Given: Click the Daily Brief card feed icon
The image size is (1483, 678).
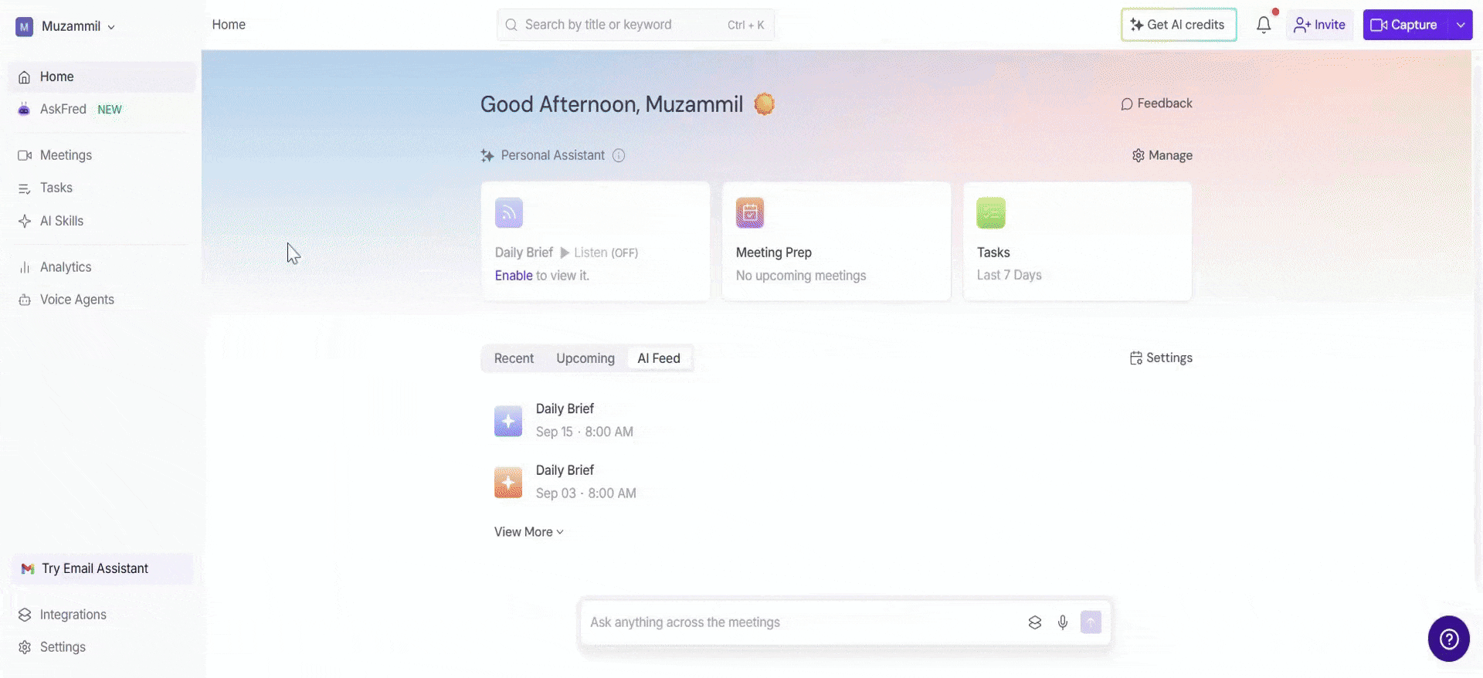Looking at the screenshot, I should (509, 213).
